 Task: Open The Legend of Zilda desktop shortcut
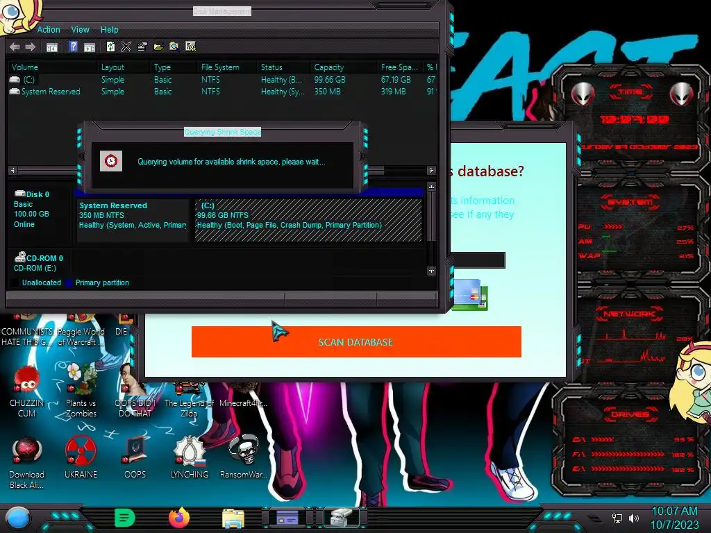click(189, 399)
